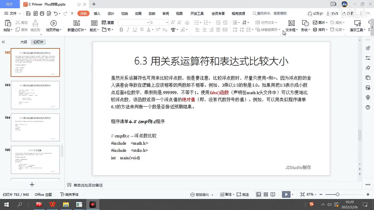Click the 粘贴 paste clipboard icon
Viewport: 374px width, 210px height.
pos(8,23)
